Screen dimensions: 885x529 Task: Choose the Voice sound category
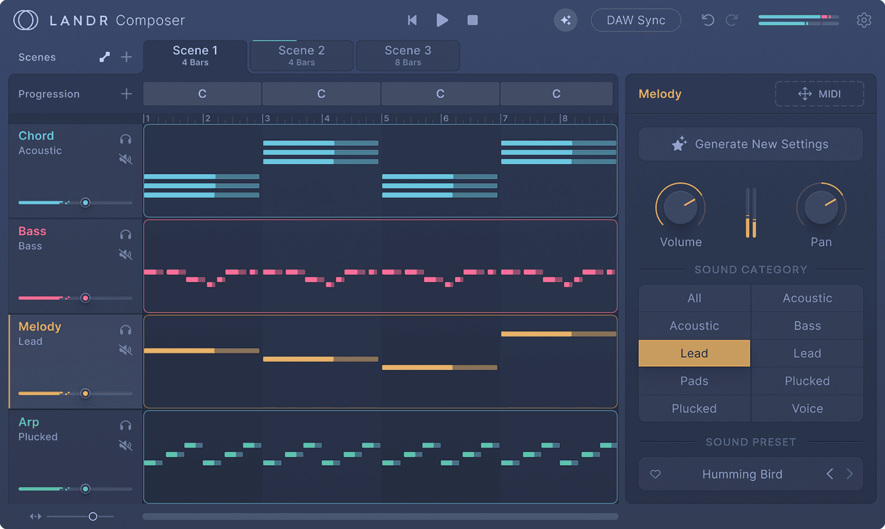click(807, 408)
